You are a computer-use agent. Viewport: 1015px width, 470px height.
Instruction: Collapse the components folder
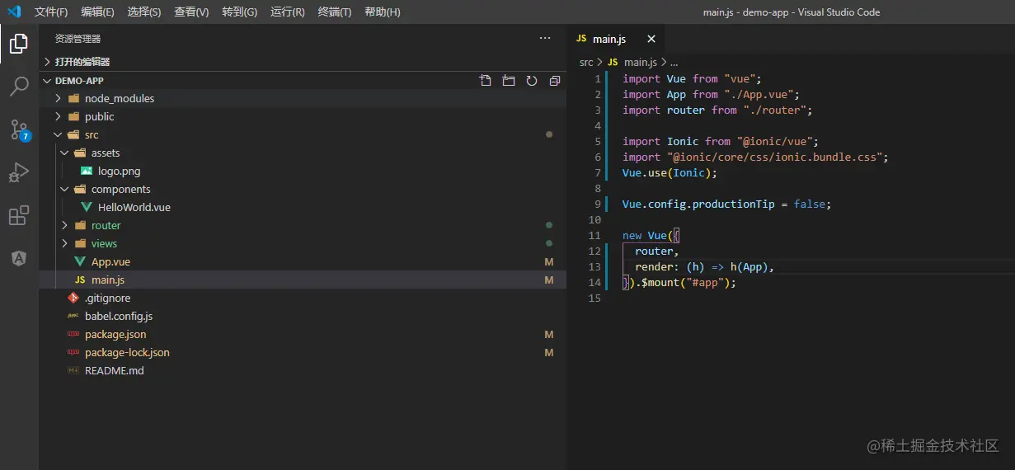pos(120,189)
